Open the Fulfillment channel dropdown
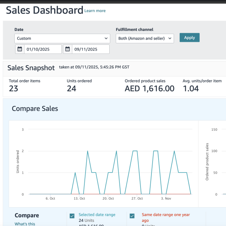This screenshot has width=226, height=226. (x=145, y=38)
